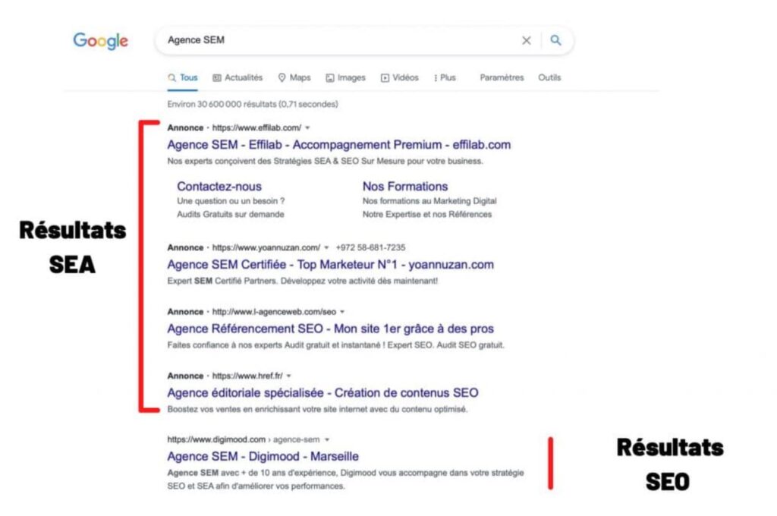Click the Google logo
The height and width of the screenshot is (516, 777).
coord(101,41)
